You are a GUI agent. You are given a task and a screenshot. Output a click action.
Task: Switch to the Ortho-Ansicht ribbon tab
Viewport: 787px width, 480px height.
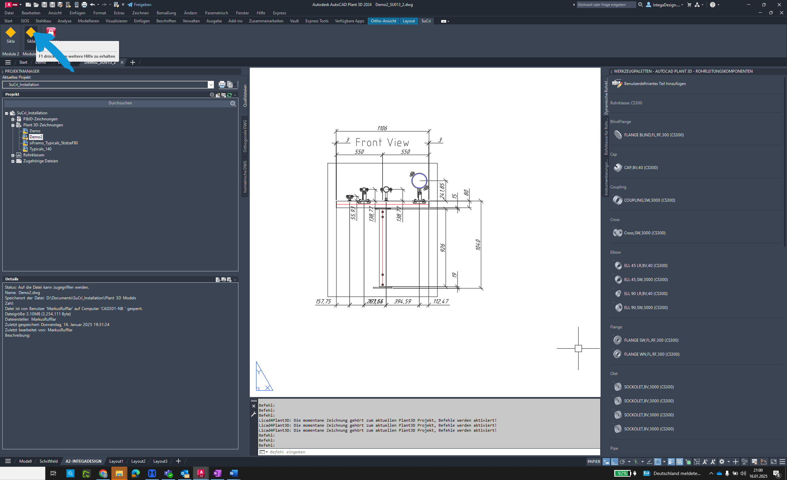tap(383, 21)
